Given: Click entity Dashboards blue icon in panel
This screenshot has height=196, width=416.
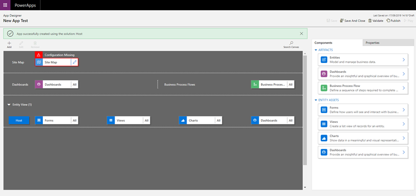Looking at the screenshot, I should 323,152.
